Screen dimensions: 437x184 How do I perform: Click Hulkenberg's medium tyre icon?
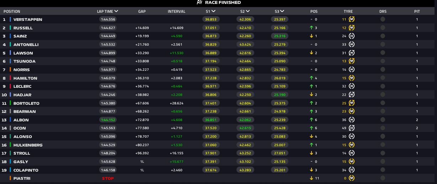(352, 145)
